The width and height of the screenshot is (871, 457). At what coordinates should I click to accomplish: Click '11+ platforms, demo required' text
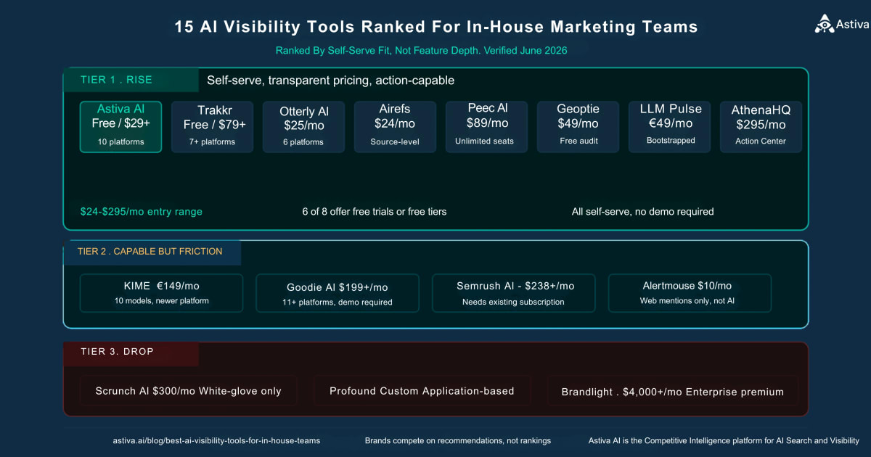click(x=338, y=302)
